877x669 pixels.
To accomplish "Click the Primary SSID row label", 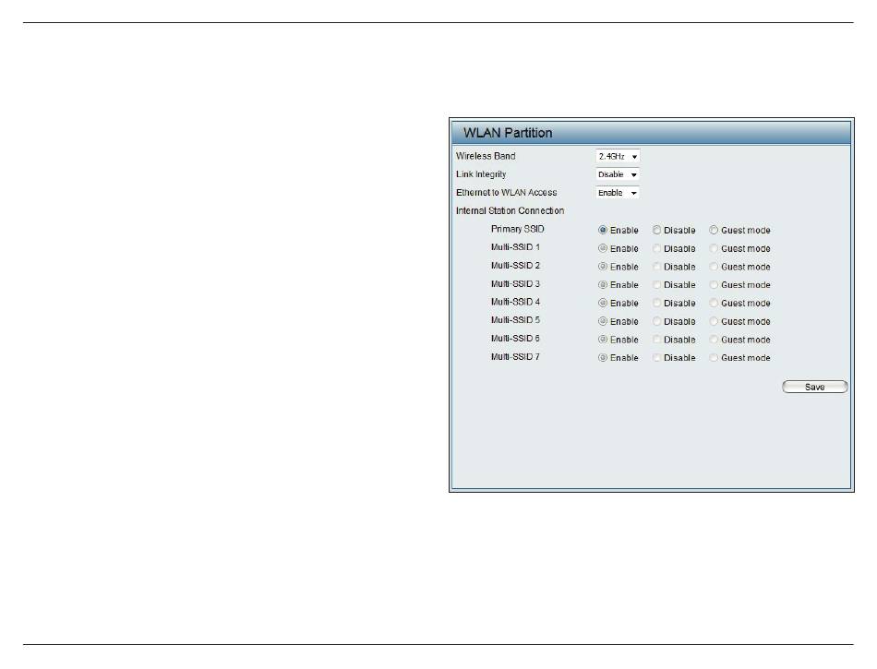I will click(x=517, y=229).
